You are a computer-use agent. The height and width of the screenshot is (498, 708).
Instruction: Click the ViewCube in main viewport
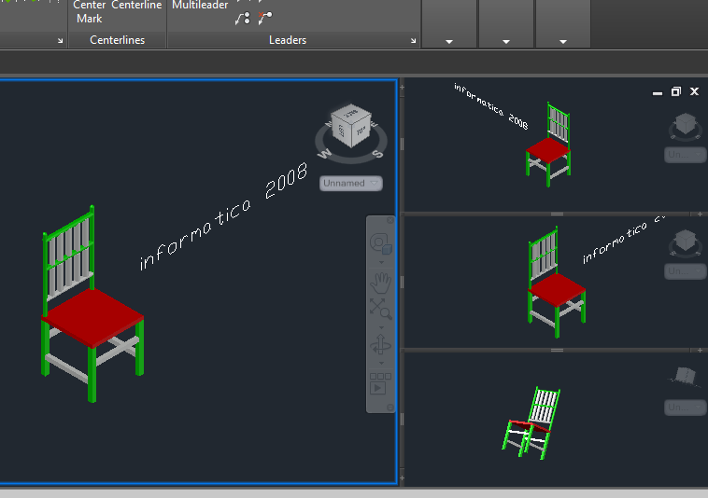tap(351, 129)
